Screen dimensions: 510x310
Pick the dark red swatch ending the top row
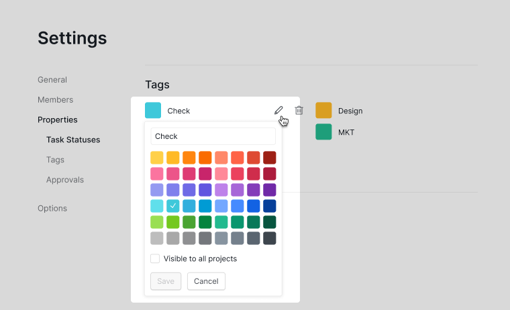tap(270, 158)
